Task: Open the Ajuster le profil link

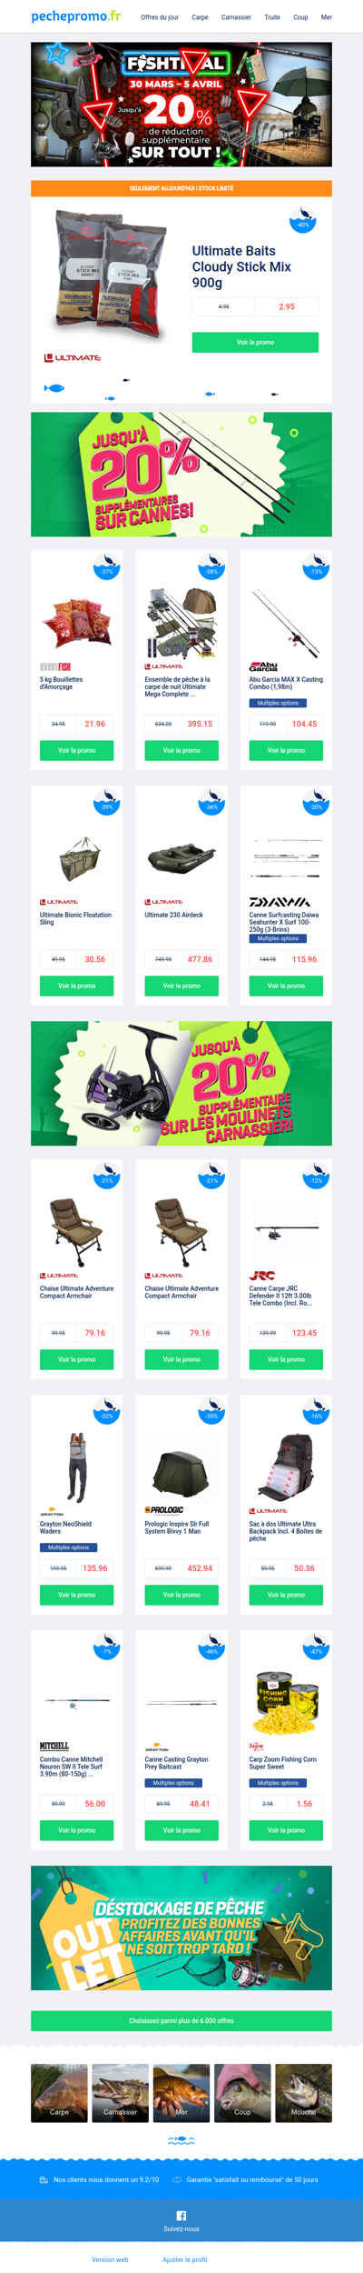Action: point(184,2259)
